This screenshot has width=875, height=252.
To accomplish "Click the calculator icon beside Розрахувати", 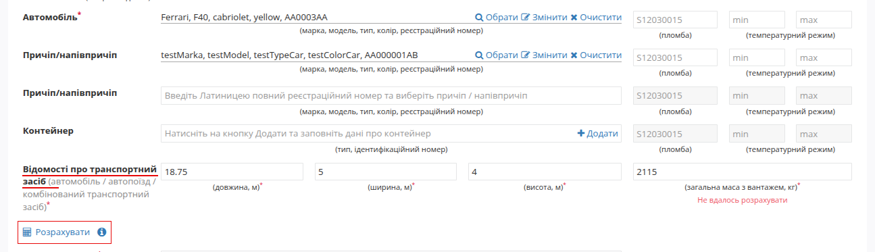I will 27,232.
